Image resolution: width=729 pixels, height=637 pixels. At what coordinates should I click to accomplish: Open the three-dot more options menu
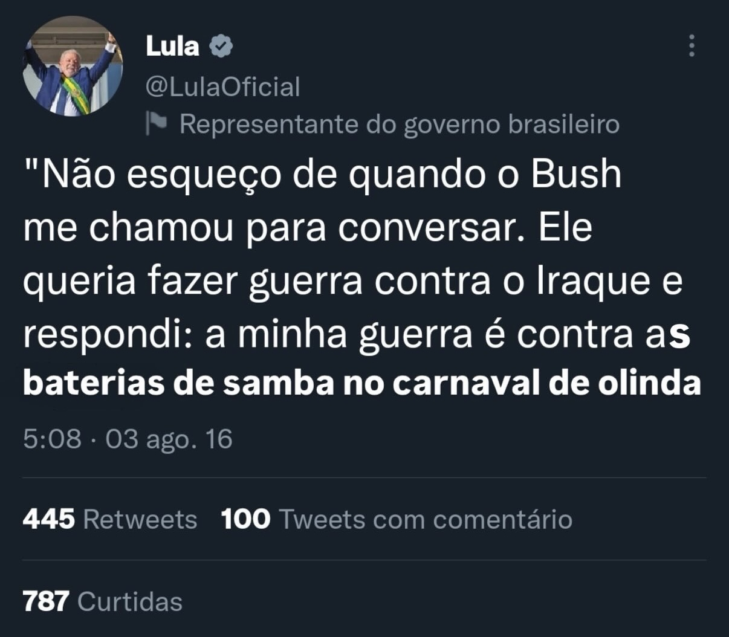[692, 46]
